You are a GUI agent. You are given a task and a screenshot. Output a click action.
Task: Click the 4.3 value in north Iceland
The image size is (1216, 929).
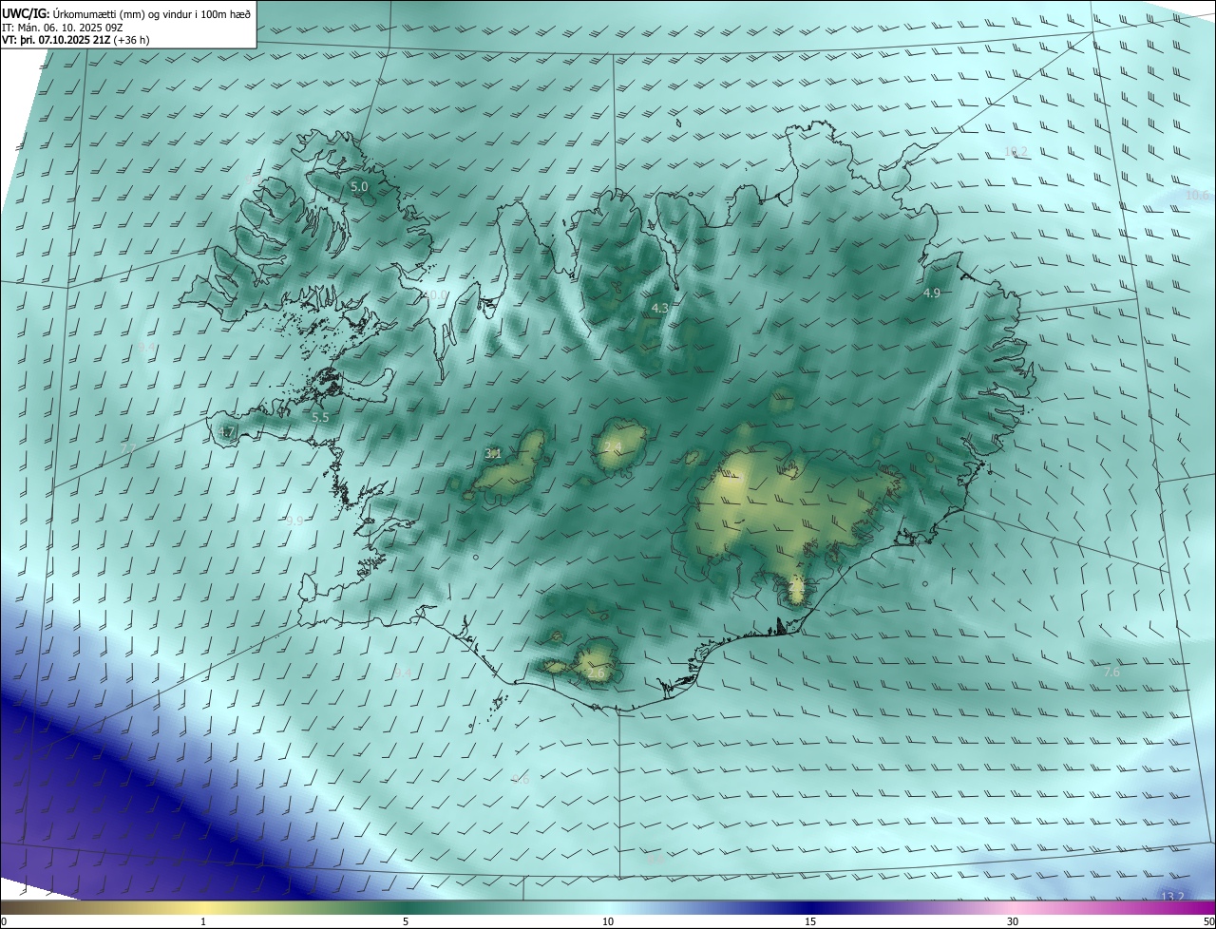pyautogui.click(x=660, y=309)
